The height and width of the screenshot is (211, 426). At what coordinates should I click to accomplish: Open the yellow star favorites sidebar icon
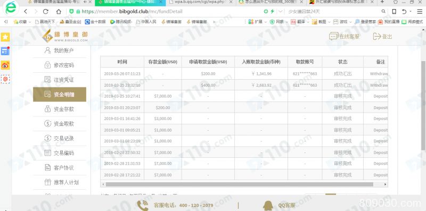[x=5, y=37]
